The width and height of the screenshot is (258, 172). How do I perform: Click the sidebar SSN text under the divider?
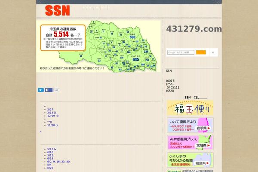coord(169,71)
